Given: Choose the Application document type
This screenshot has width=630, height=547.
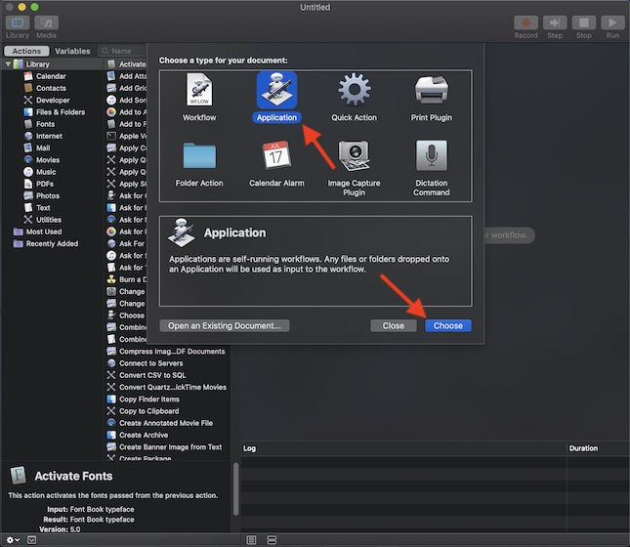Looking at the screenshot, I should click(276, 91).
